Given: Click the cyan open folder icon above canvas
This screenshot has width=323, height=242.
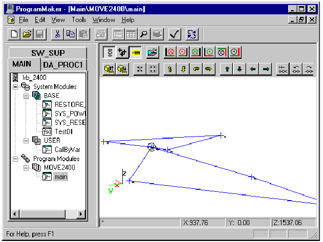Looking at the screenshot, I should pyautogui.click(x=153, y=53).
